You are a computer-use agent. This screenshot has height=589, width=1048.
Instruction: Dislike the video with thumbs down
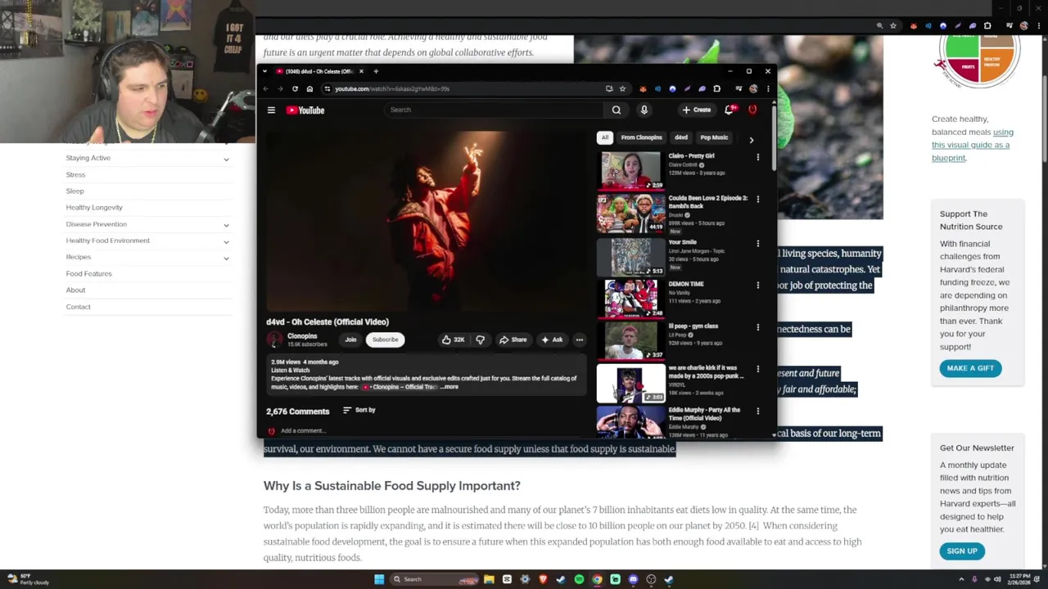(480, 339)
